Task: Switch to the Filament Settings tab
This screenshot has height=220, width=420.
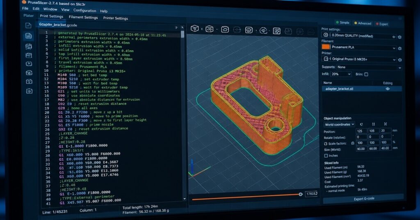Action: tap(83, 17)
